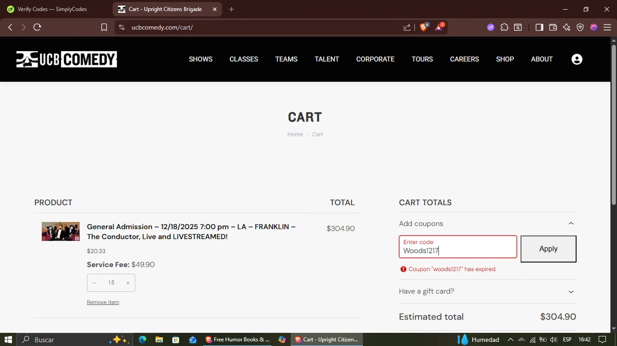This screenshot has height=346, width=617.
Task: Close the Cart - Upright Citizens Brigade tab
Action: (x=215, y=9)
